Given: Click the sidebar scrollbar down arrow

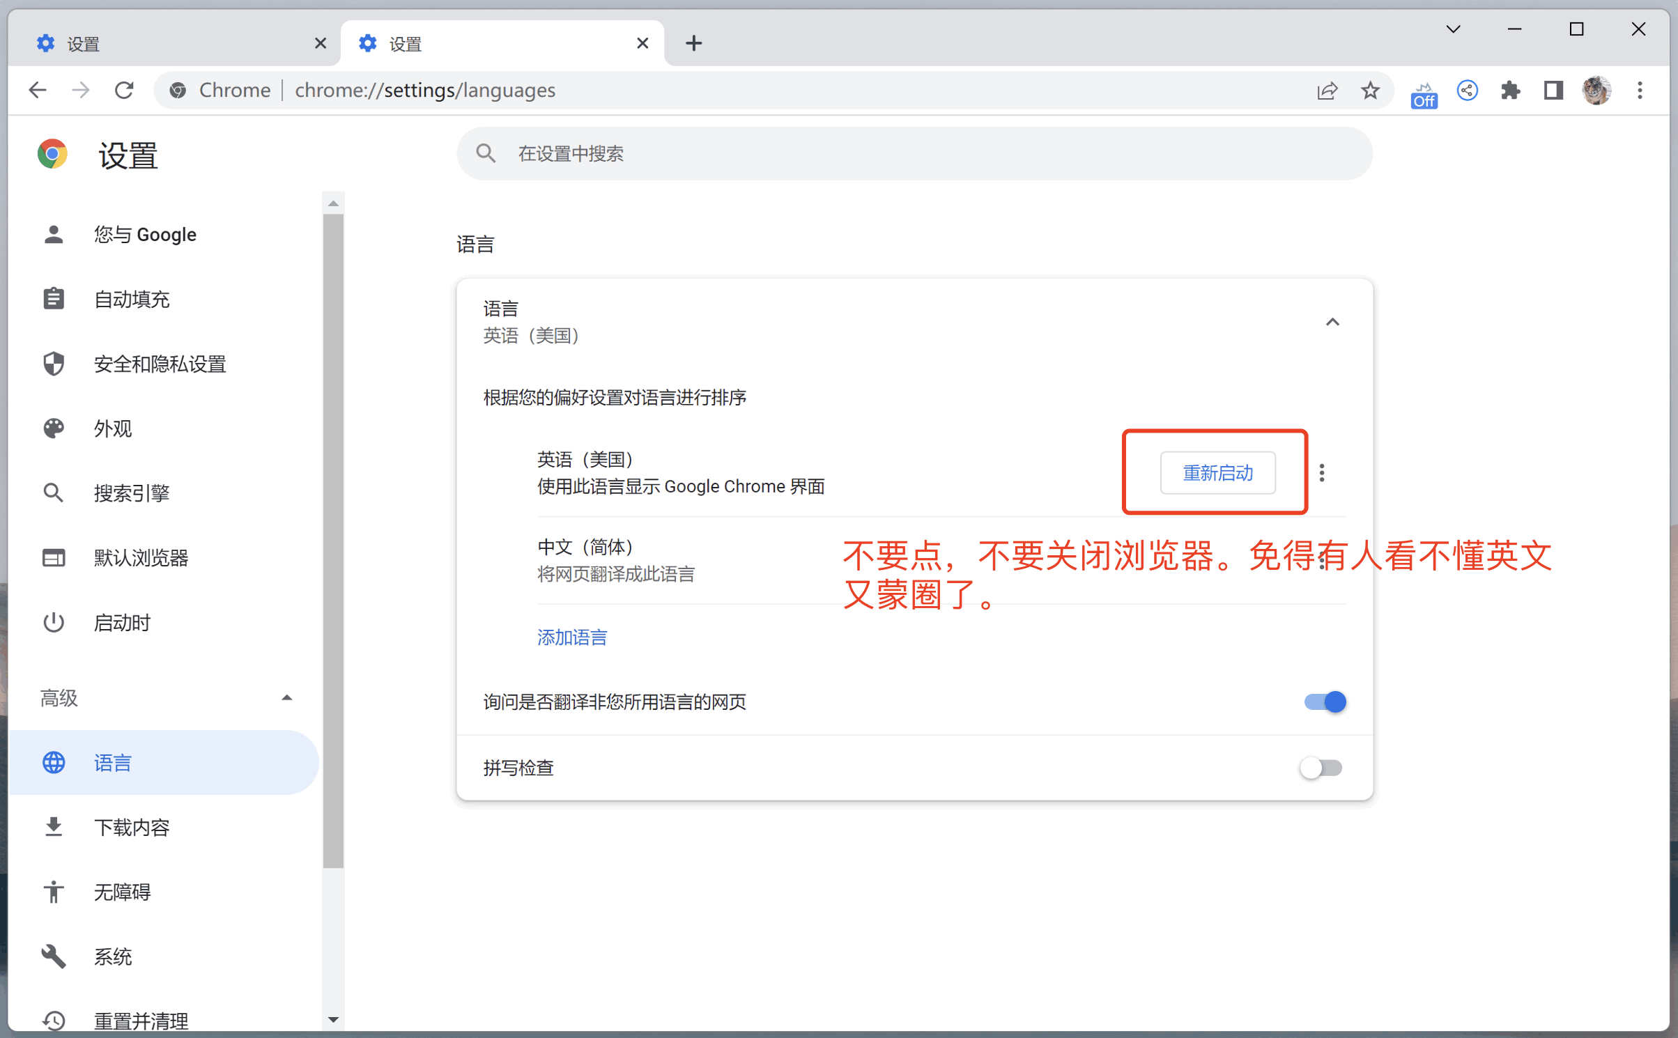Looking at the screenshot, I should click(333, 1020).
